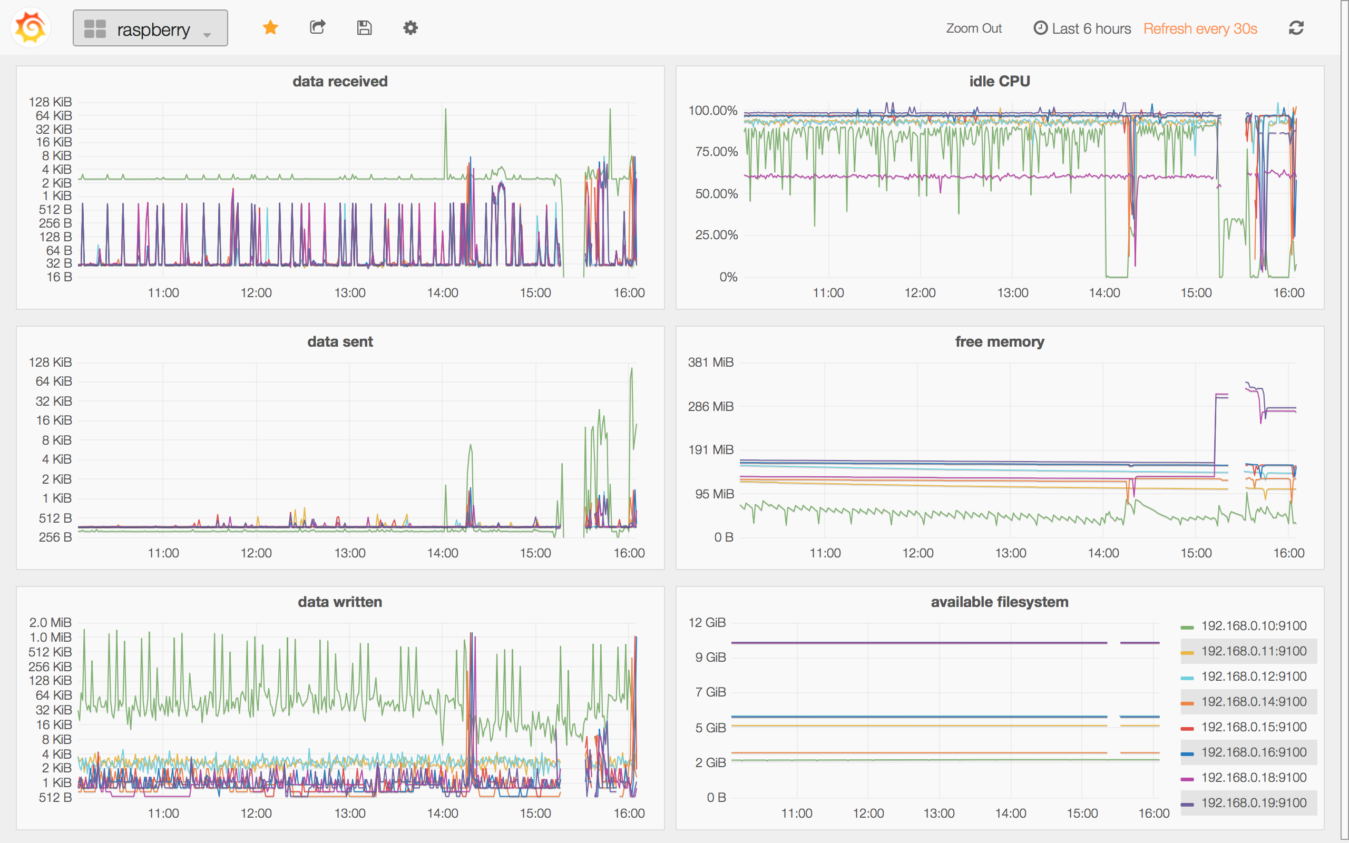The height and width of the screenshot is (843, 1349).
Task: Star the raspberry dashboard
Action: (x=270, y=27)
